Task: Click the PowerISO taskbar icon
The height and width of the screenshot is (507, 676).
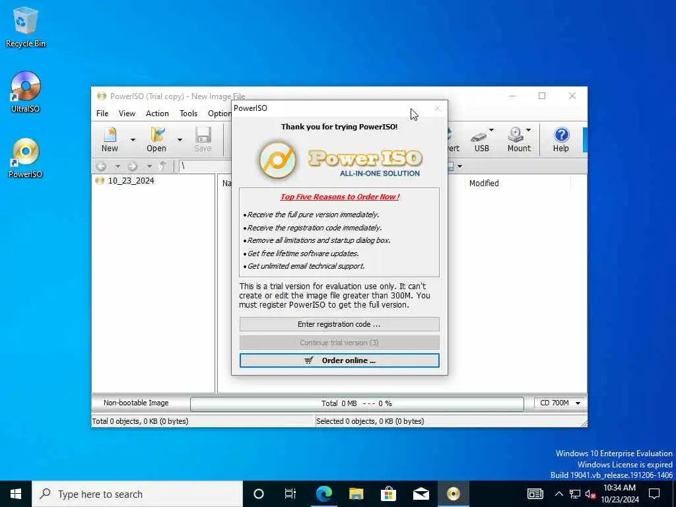Action: point(453,494)
